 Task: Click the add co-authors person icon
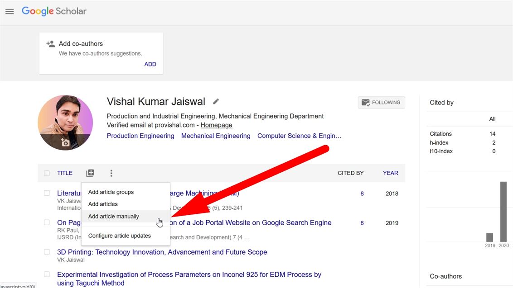point(51,44)
